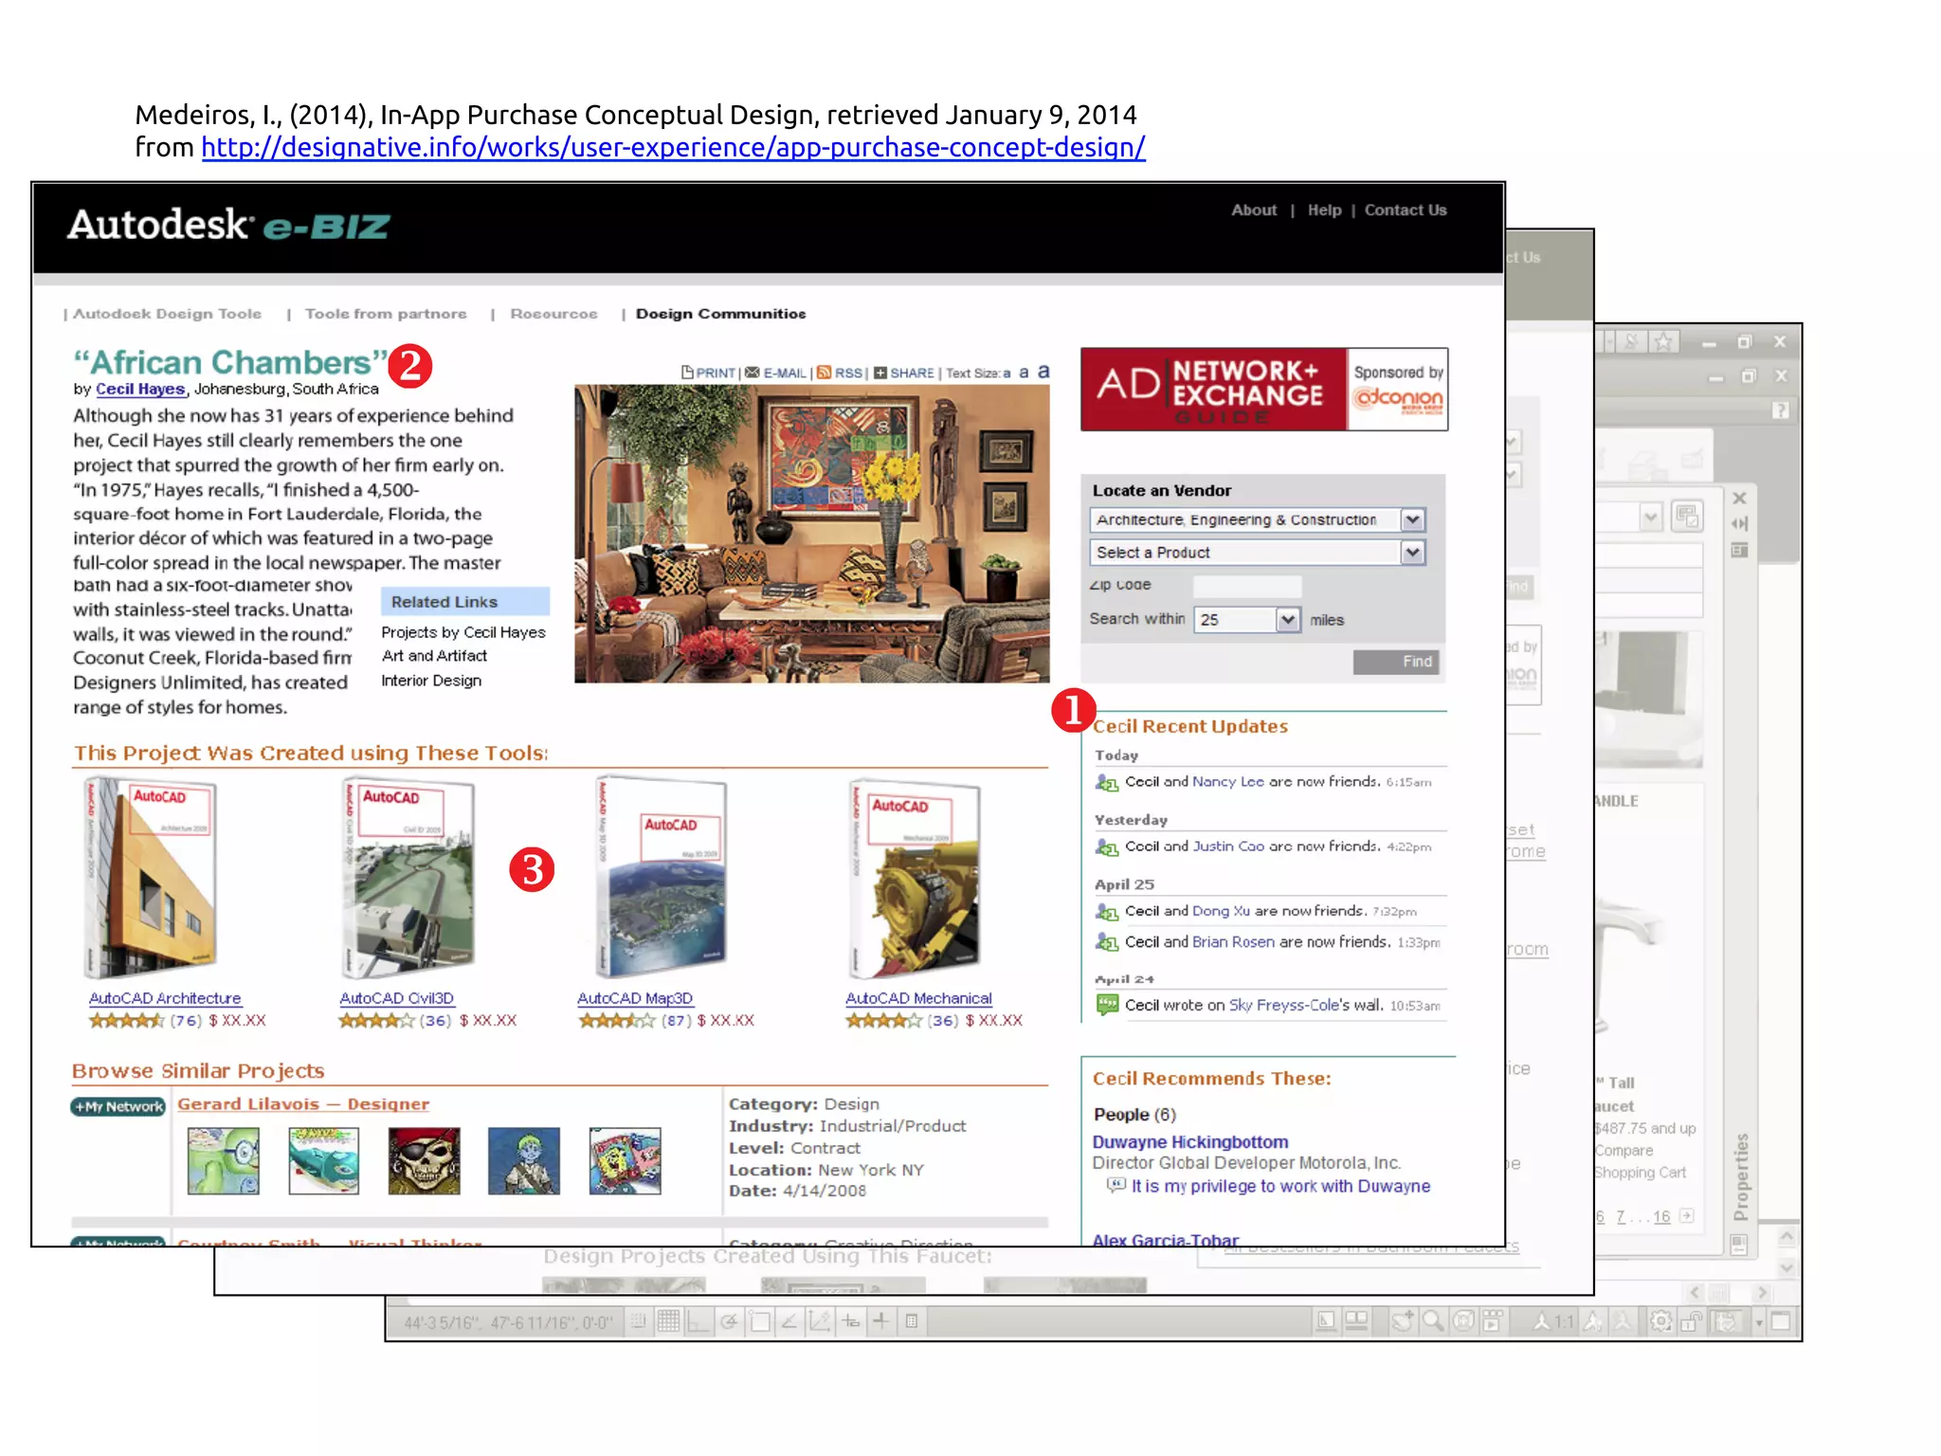Toggle +My Network for Gerard Lilavois
Image resolution: width=1941 pixels, height=1456 pixels.
pyautogui.click(x=118, y=1106)
